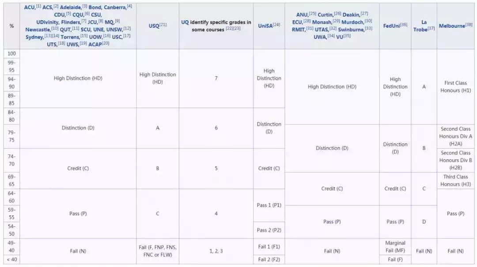Click the Third Class Honours (H3) cell
The height and width of the screenshot is (267, 477).
tap(455, 181)
